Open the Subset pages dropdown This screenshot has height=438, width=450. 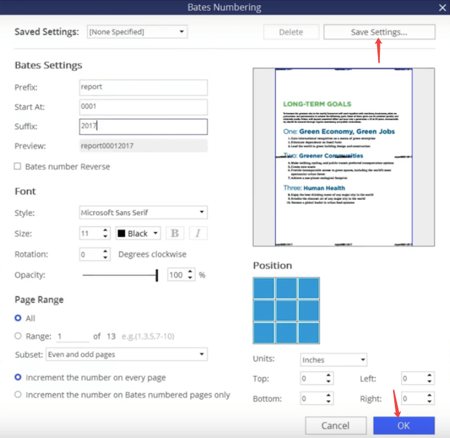127,355
